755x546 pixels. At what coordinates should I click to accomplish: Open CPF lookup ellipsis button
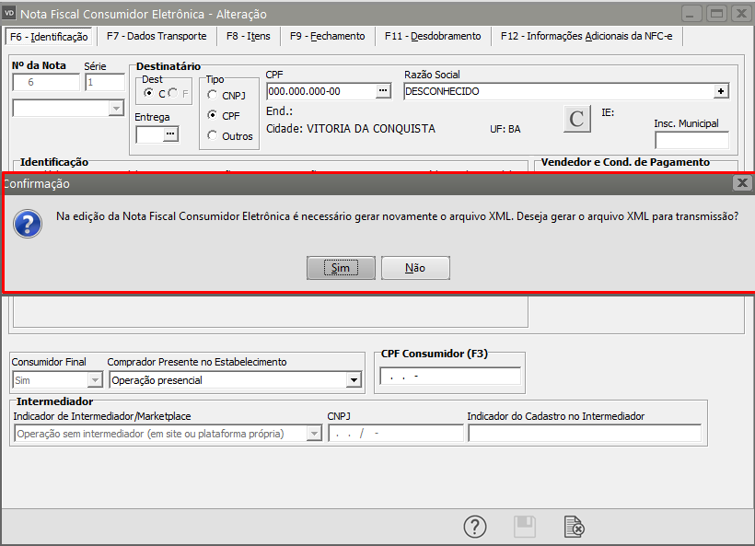coord(384,91)
